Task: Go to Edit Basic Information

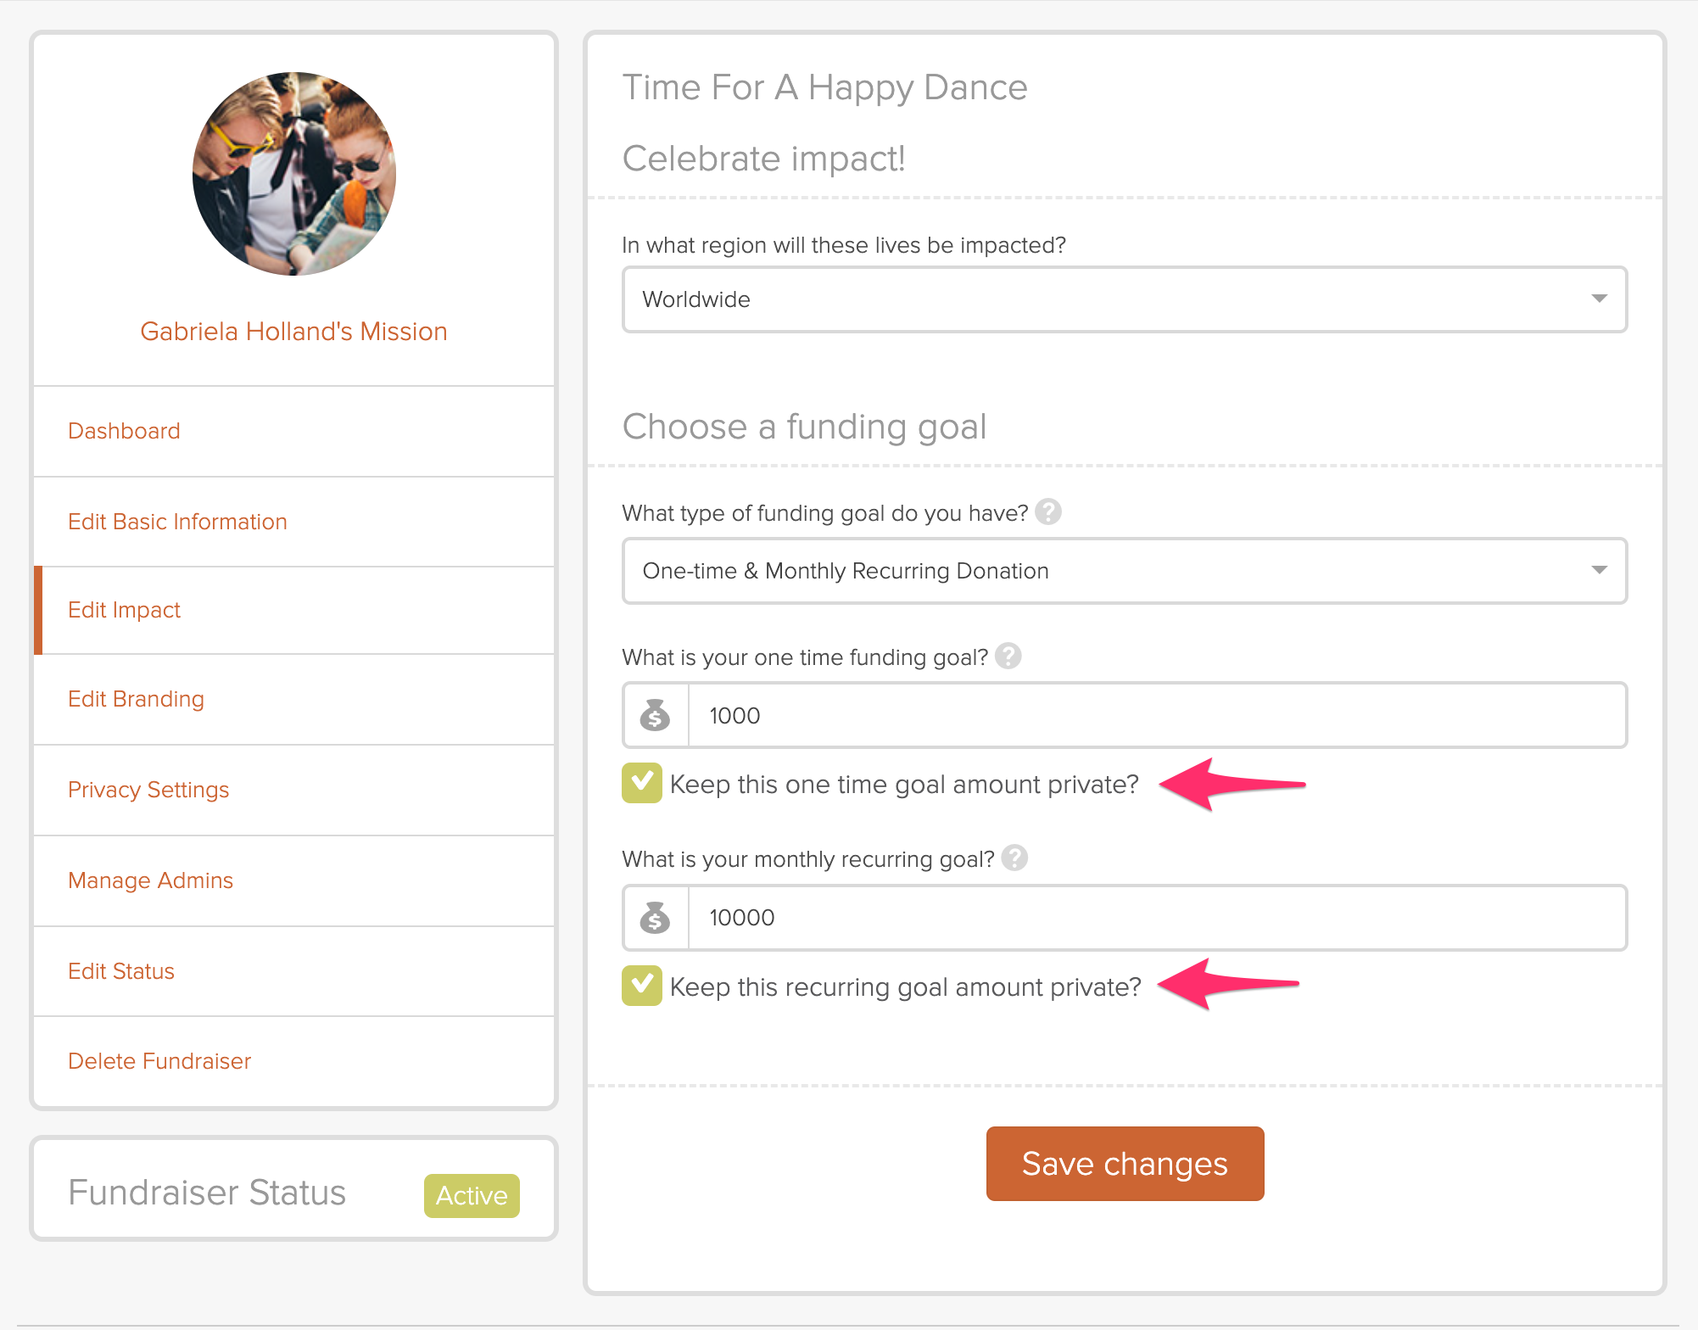Action: coord(177,522)
